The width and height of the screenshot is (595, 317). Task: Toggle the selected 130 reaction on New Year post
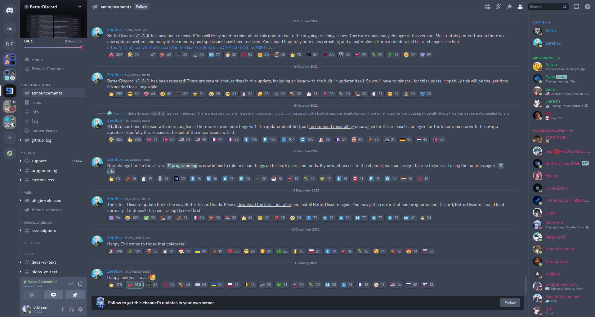tap(135, 285)
